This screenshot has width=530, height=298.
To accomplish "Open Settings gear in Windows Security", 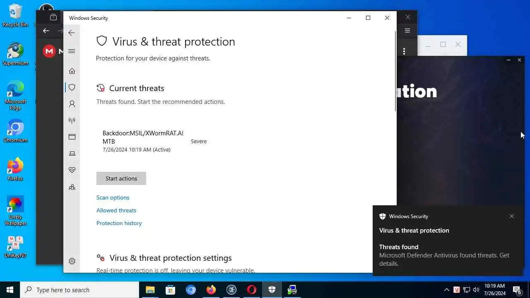I will pyautogui.click(x=72, y=261).
